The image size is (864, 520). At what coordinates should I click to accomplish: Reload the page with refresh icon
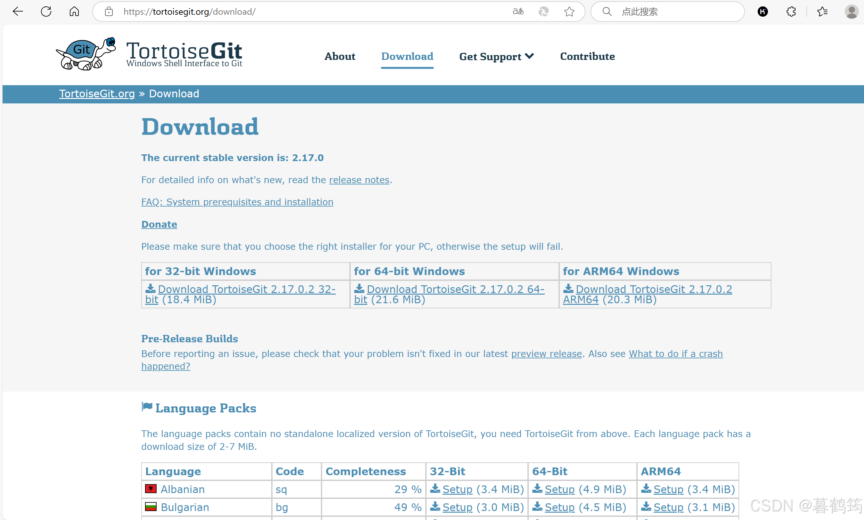(46, 12)
